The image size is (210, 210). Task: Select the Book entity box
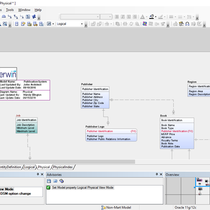point(177,133)
